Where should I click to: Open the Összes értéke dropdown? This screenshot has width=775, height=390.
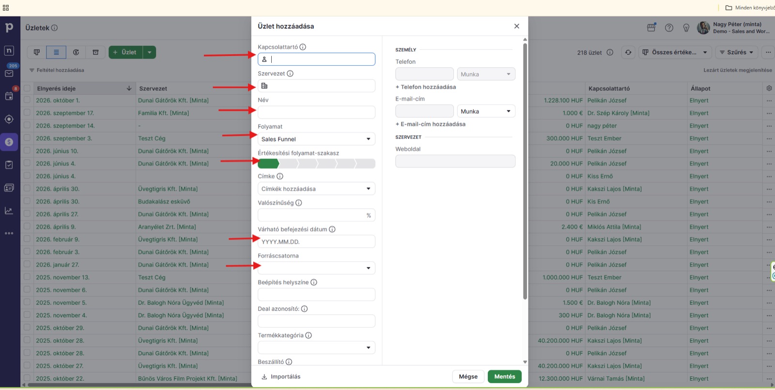coord(675,52)
